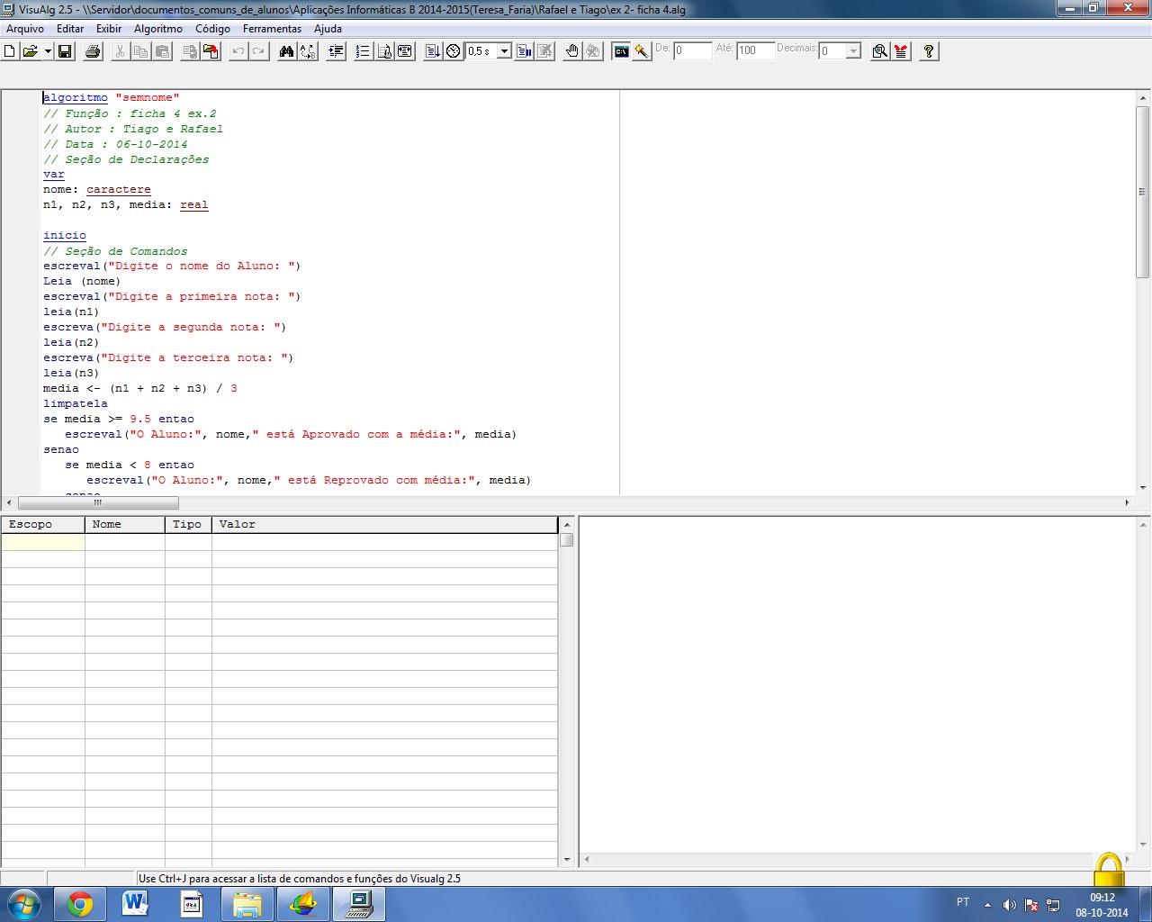Open Google Chrome from the taskbar

(80, 903)
